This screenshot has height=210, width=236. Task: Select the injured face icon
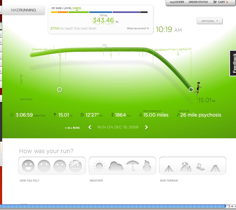coord(75,166)
